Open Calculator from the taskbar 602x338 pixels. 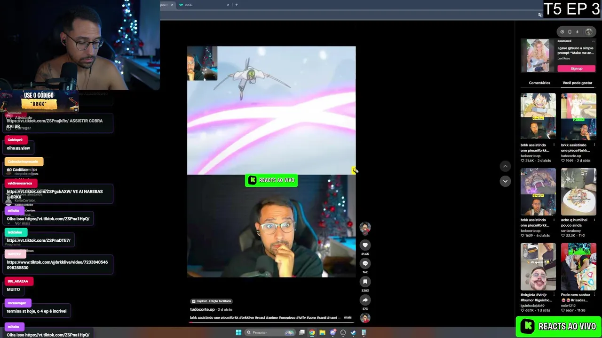tap(364, 332)
